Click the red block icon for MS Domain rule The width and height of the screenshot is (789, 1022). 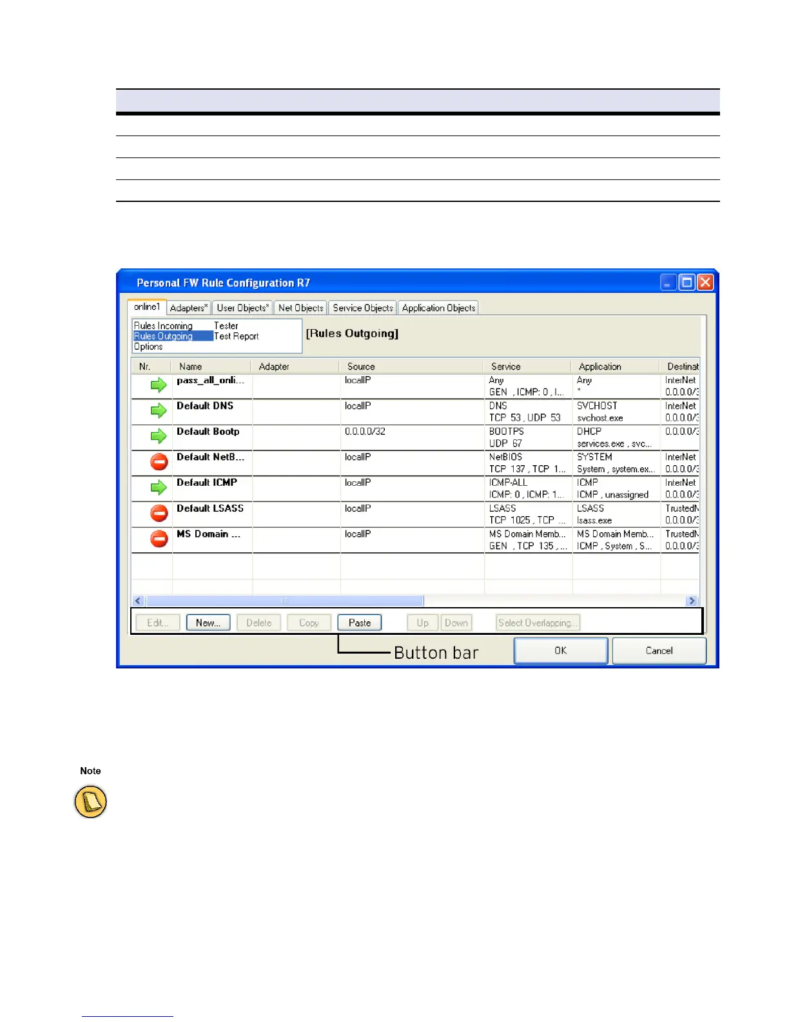coord(159,539)
